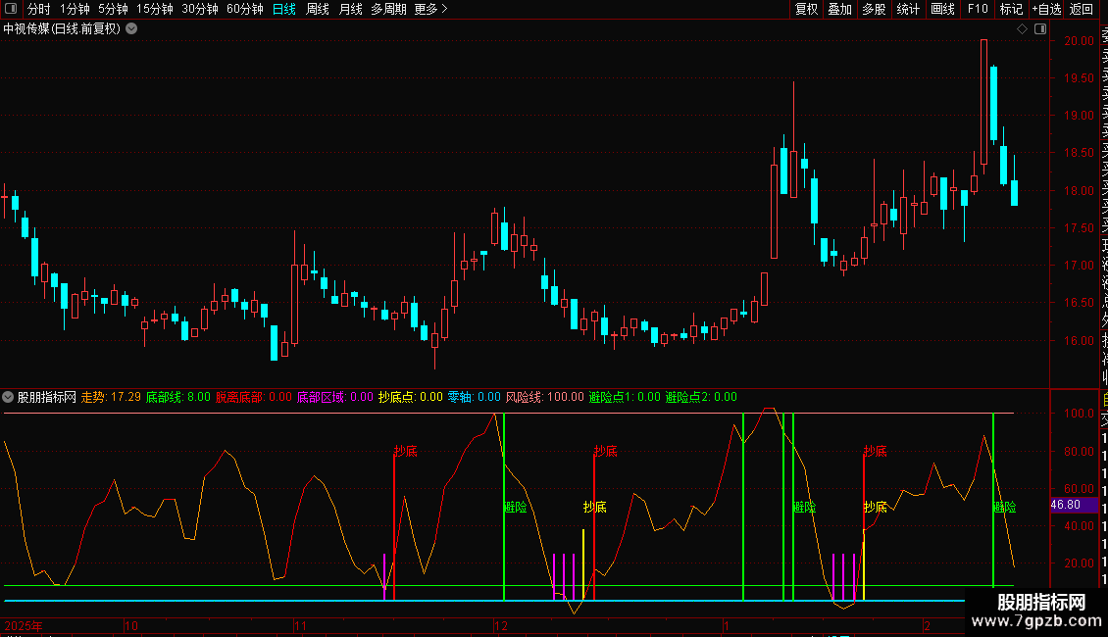Click the +自选 add to watchlist button
Image resolution: width=1108 pixels, height=637 pixels.
(x=1046, y=9)
